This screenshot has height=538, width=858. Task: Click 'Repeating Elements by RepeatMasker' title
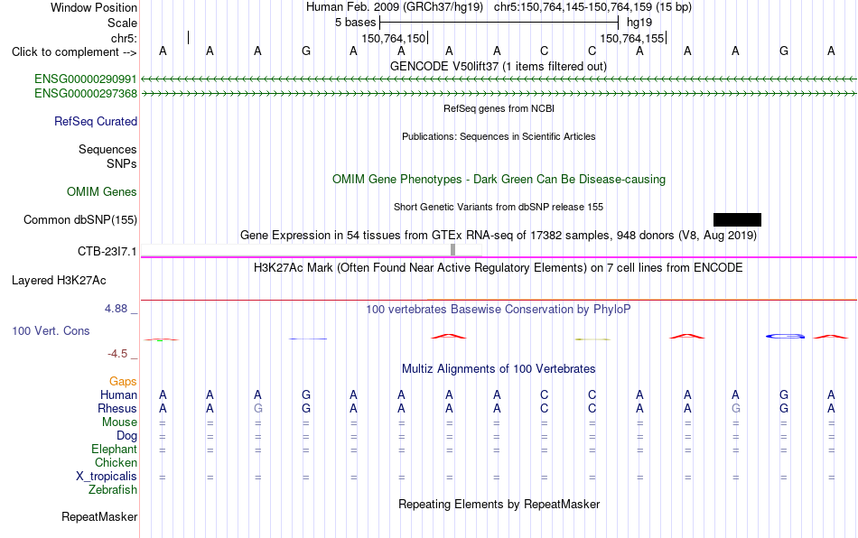499,504
